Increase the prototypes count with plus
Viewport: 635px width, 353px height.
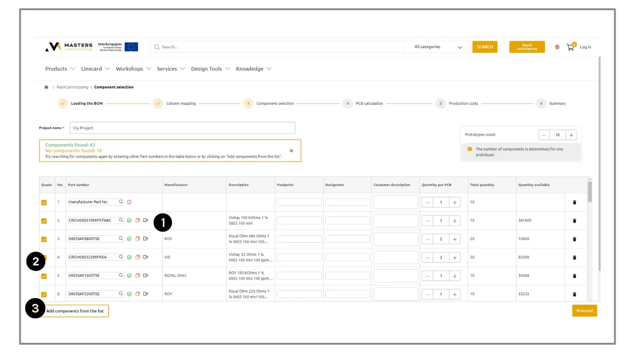click(x=571, y=135)
